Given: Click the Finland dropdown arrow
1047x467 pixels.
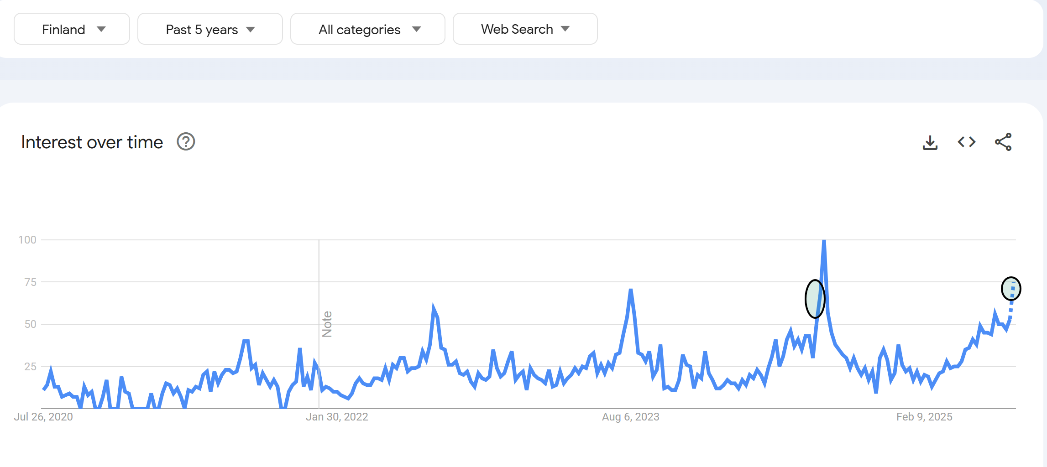Looking at the screenshot, I should (101, 29).
